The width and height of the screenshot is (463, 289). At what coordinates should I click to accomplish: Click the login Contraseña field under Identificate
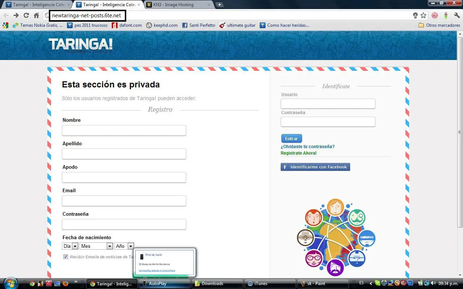click(x=328, y=122)
